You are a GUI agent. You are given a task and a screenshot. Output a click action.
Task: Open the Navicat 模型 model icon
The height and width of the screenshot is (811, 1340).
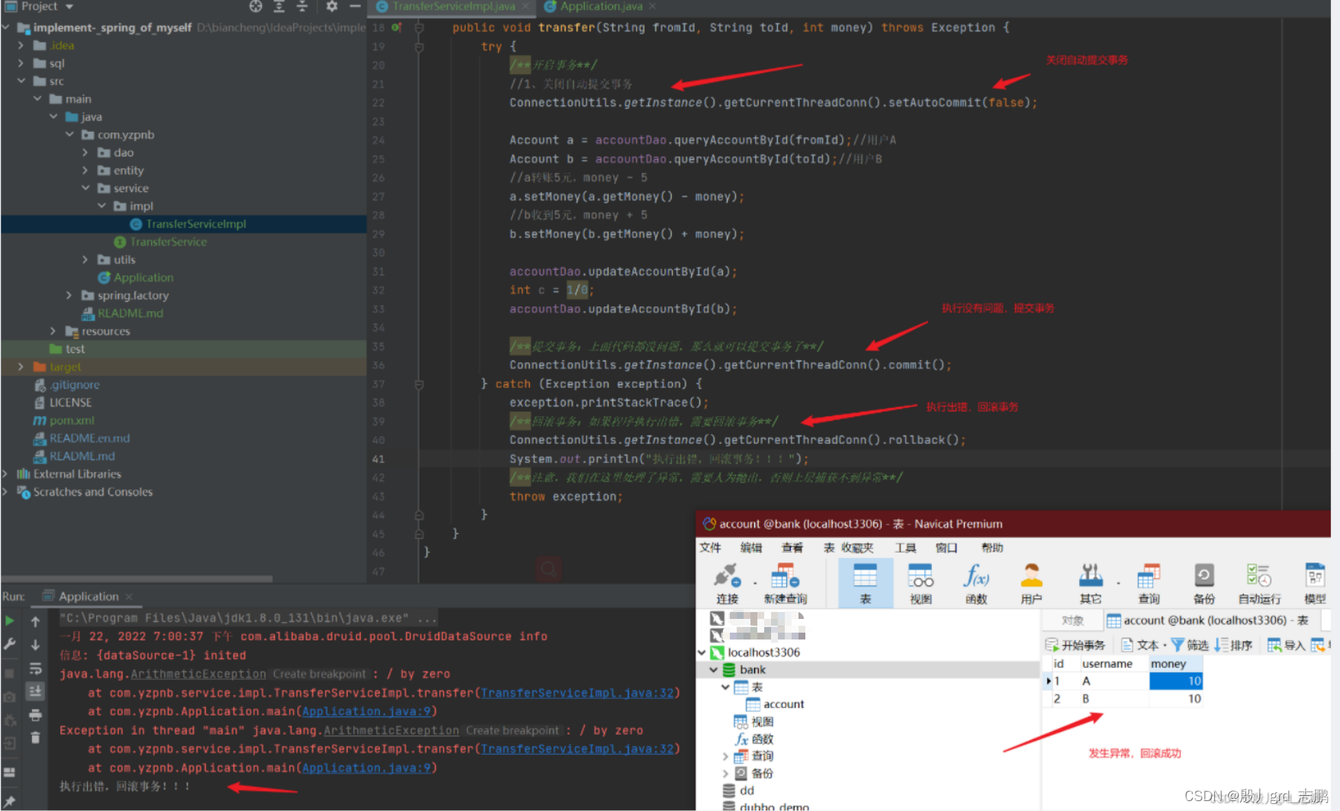(x=1315, y=583)
